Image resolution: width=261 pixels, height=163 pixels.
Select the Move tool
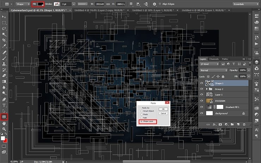tap(5, 17)
